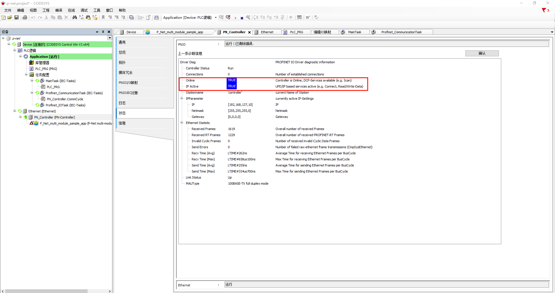Screen dimensions: 555x293
Task: Select the PNIOI/O映射 side tab
Action: (128, 83)
